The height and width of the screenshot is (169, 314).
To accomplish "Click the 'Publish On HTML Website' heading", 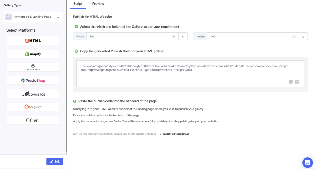I will click(x=92, y=17).
